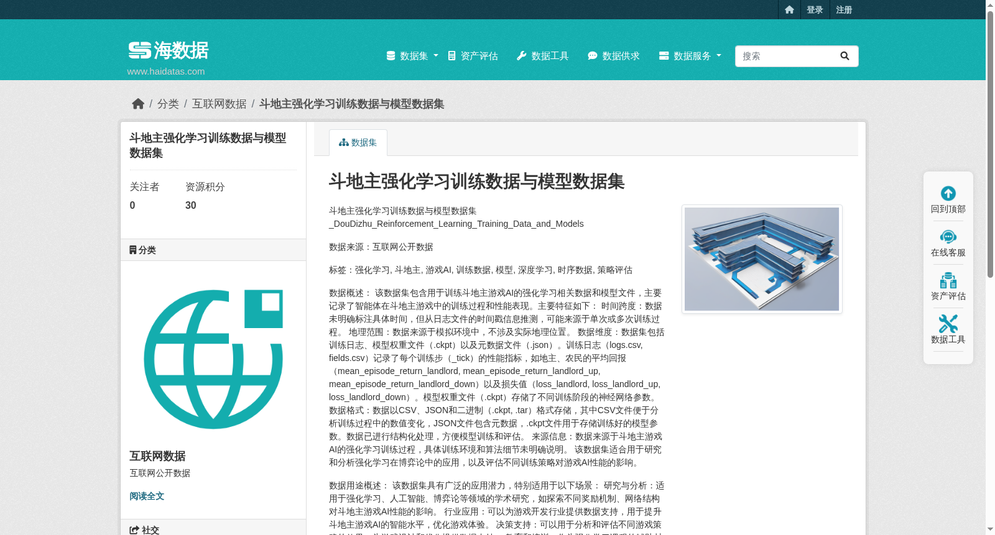Image resolution: width=995 pixels, height=535 pixels.
Task: Select the 数据集 tab
Action: 358,142
